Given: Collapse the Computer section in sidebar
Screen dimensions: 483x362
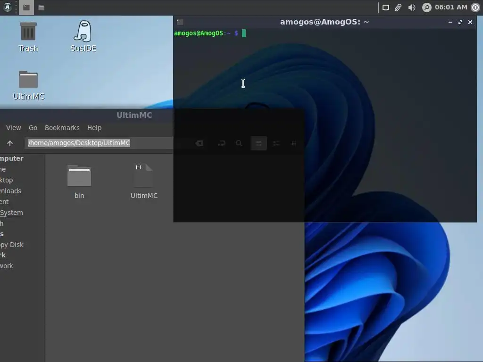Looking at the screenshot, I should 12,158.
